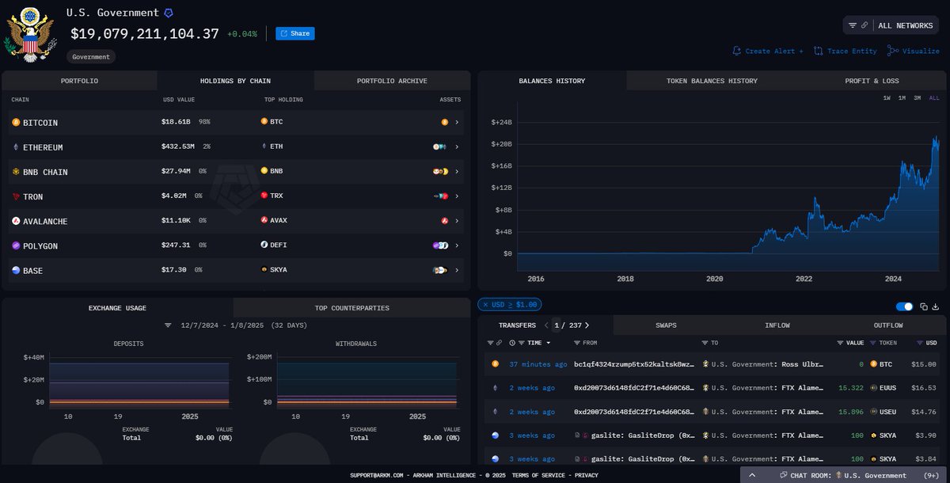The height and width of the screenshot is (483, 950).
Task: Click the BNB Chain icon in holdings
Action: [15, 172]
